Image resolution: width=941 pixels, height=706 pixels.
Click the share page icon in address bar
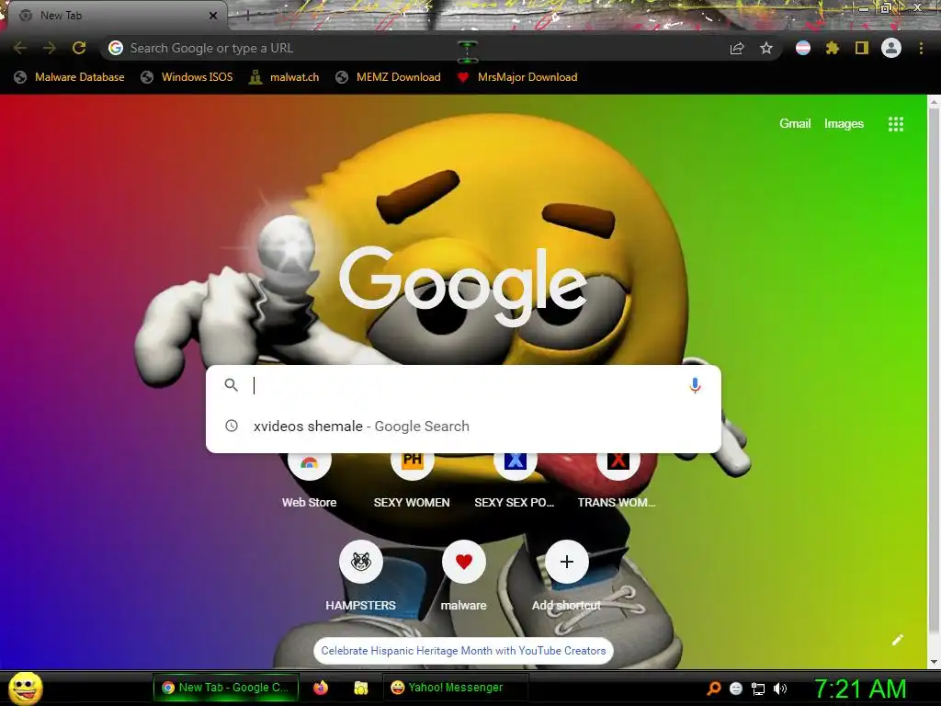click(737, 48)
